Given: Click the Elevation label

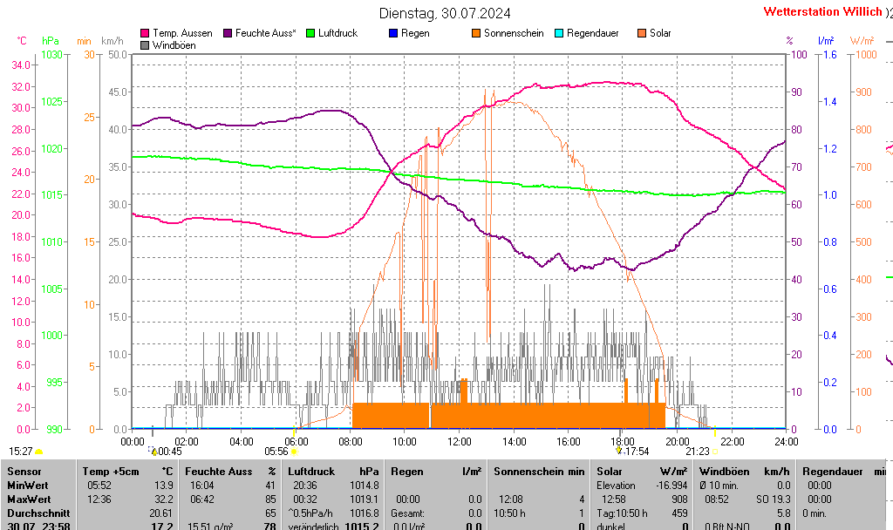Looking at the screenshot, I should pyautogui.click(x=616, y=486).
